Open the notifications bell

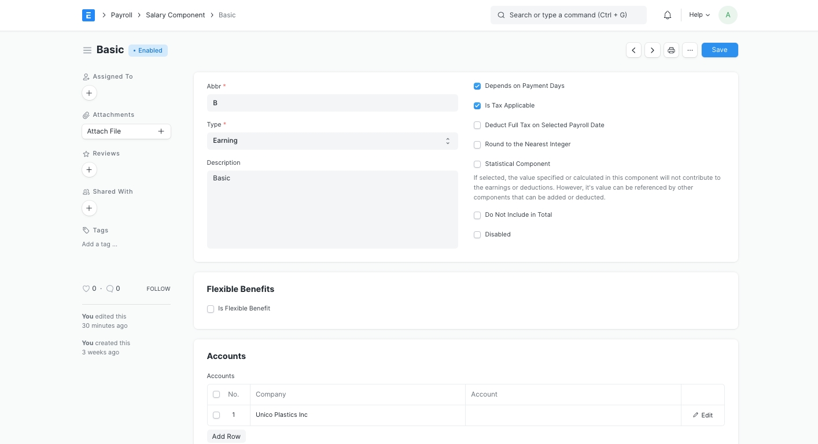click(x=668, y=15)
